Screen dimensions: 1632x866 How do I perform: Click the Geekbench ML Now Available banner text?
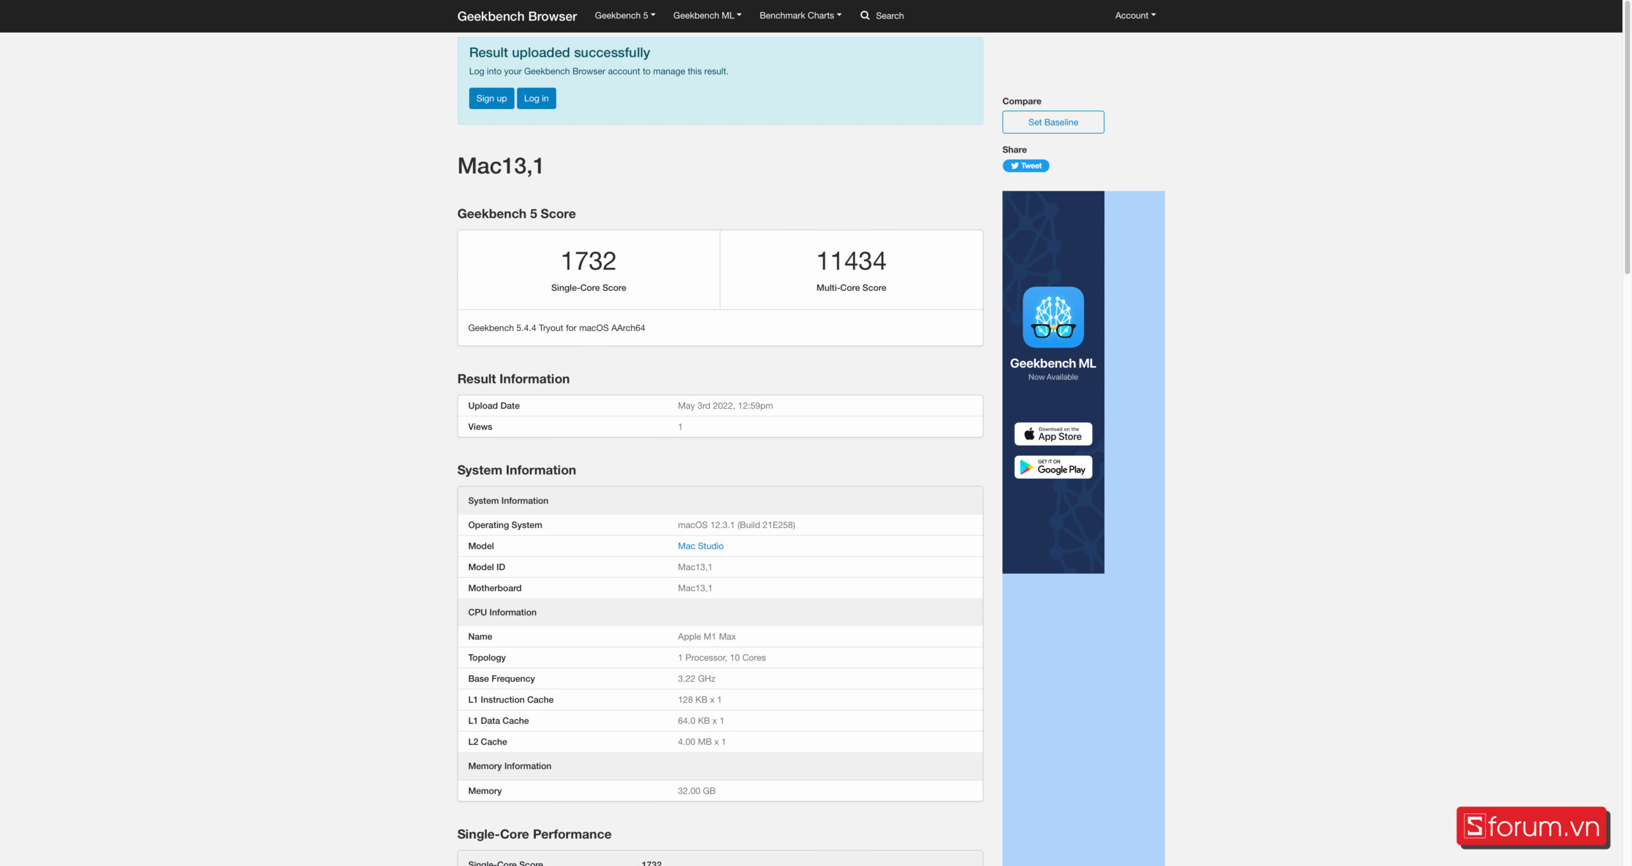click(1053, 369)
